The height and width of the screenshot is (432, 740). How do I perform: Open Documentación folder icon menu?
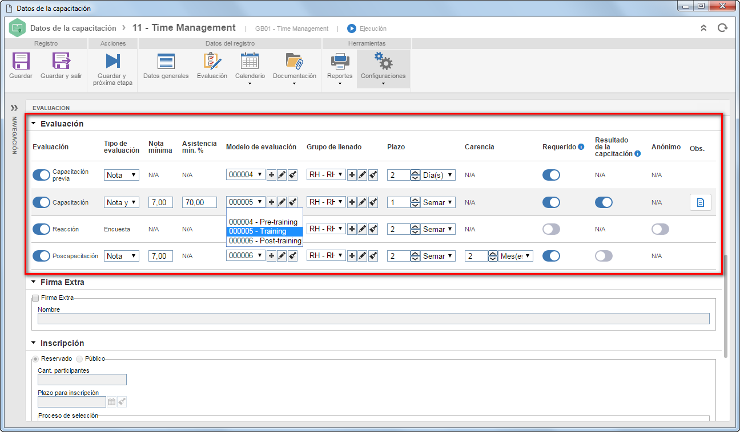click(294, 61)
